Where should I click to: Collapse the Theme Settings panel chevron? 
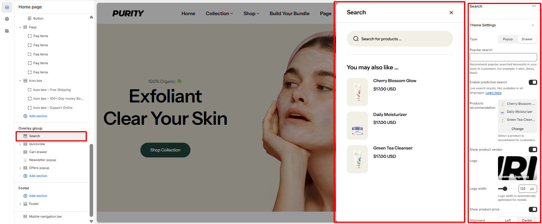(x=532, y=25)
